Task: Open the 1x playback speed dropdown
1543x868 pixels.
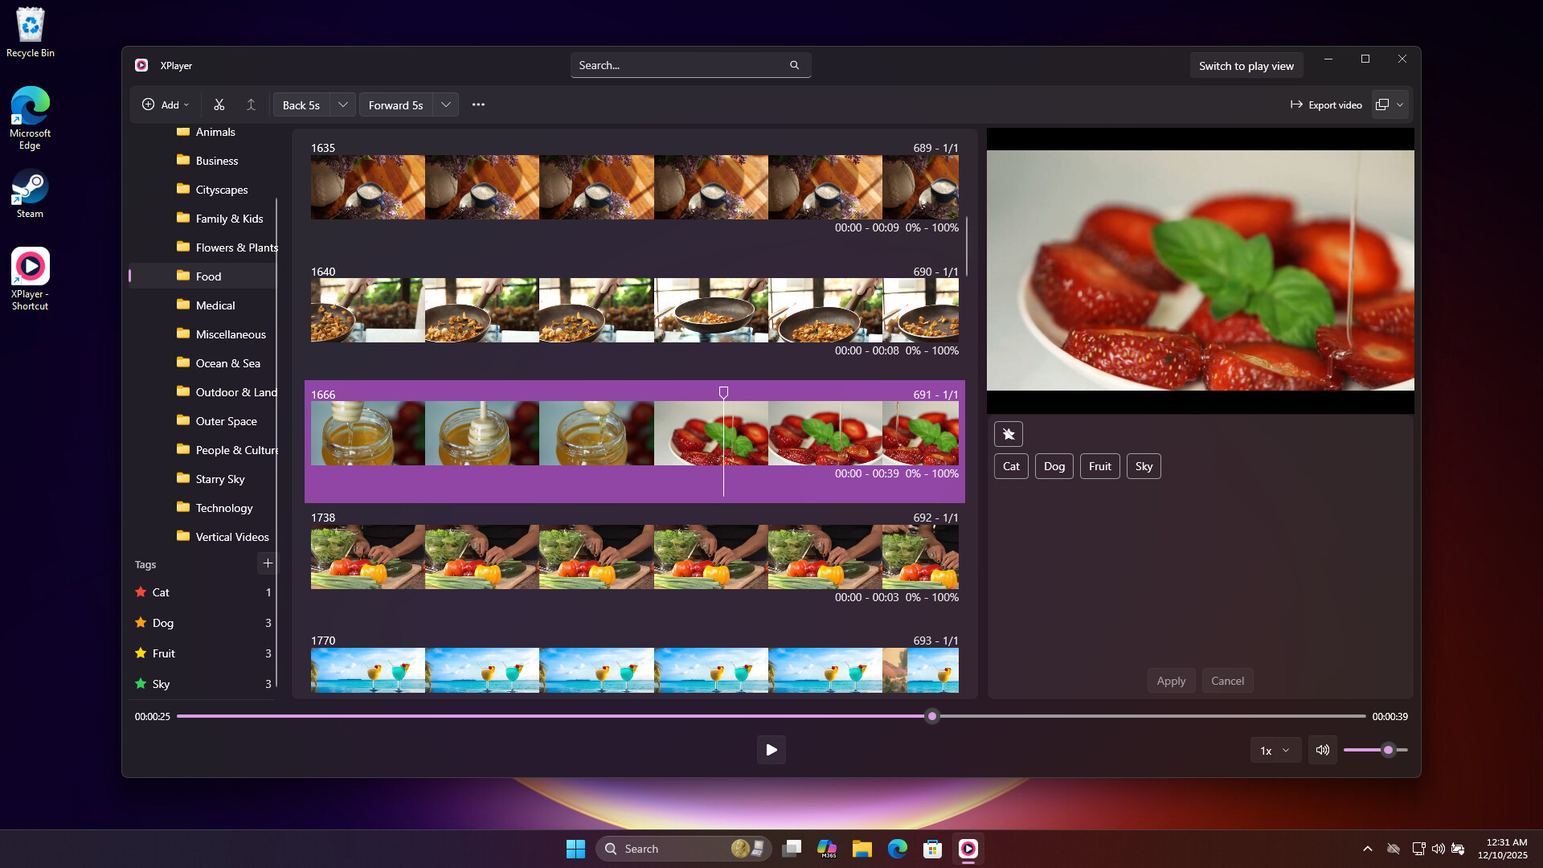Action: [x=1275, y=750]
